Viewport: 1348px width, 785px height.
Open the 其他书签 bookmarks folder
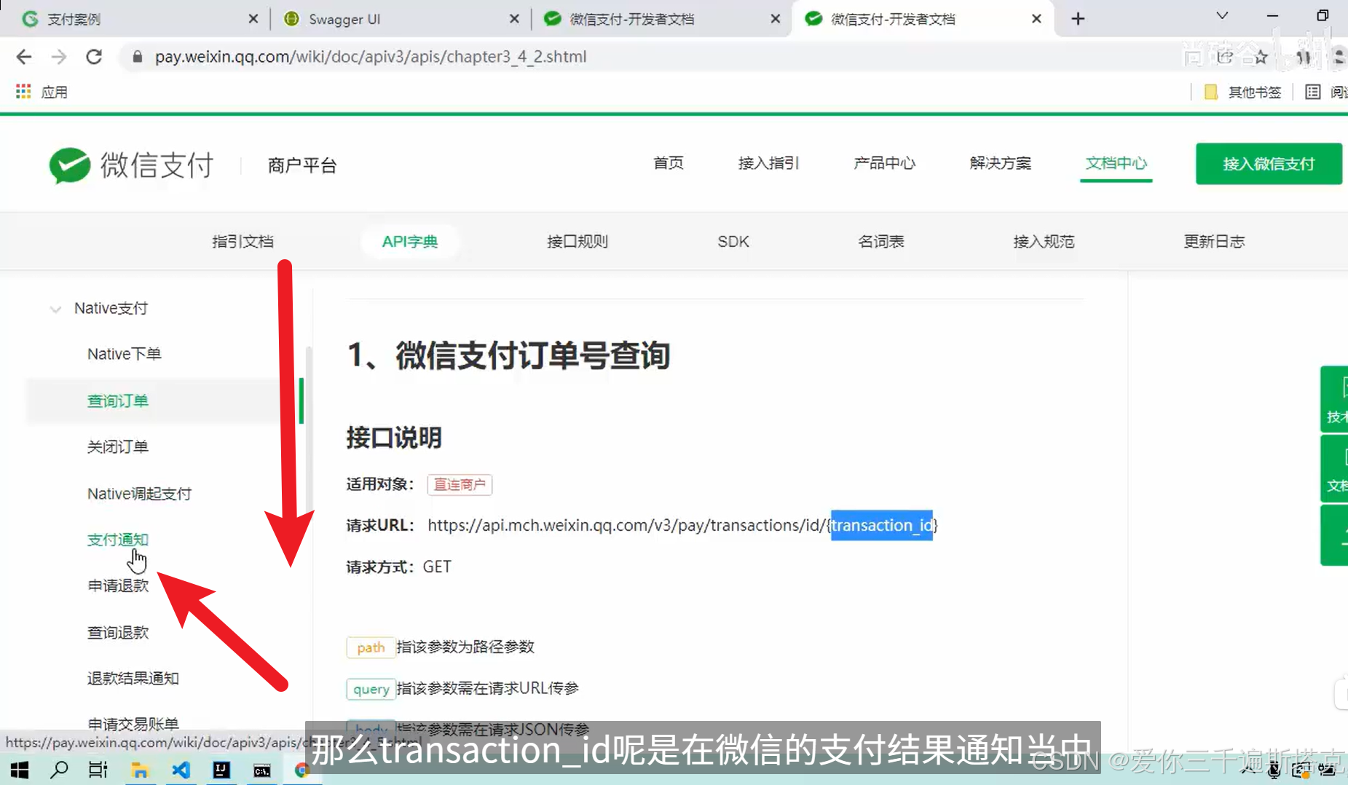pyautogui.click(x=1242, y=92)
